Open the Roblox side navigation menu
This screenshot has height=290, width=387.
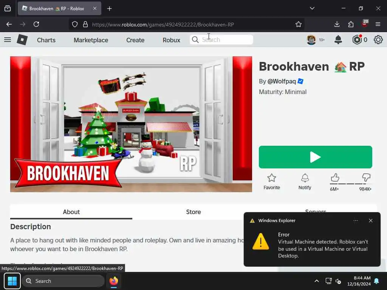coord(8,40)
